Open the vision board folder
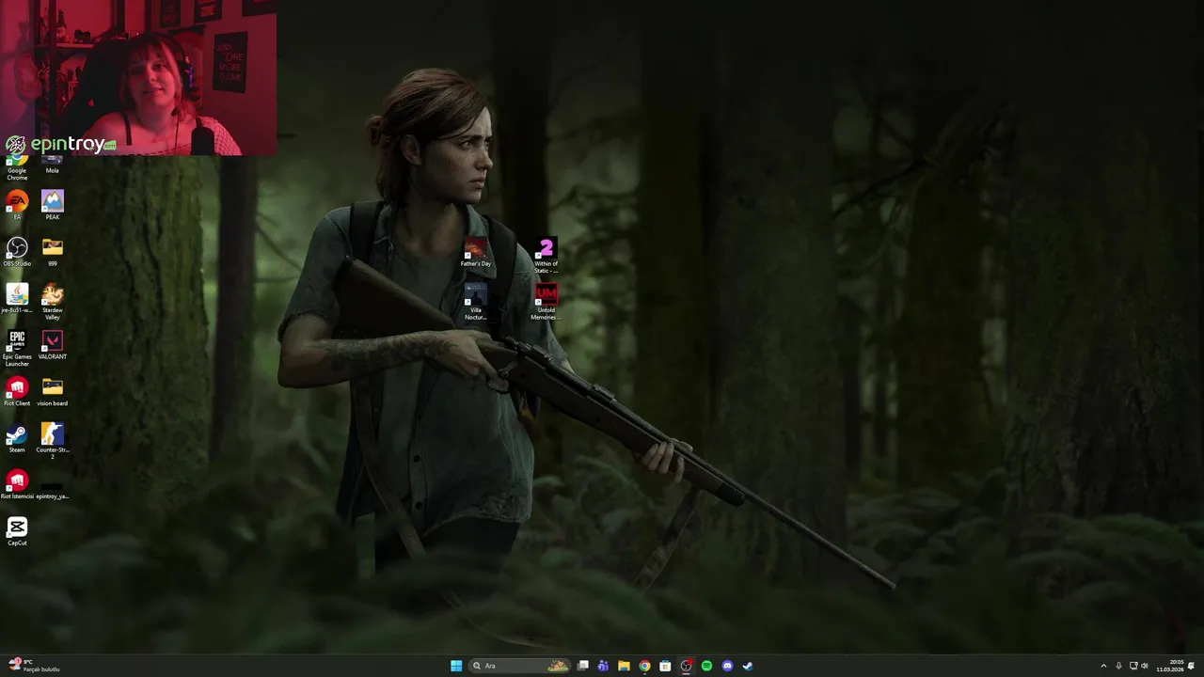1204x677 pixels. (x=53, y=390)
